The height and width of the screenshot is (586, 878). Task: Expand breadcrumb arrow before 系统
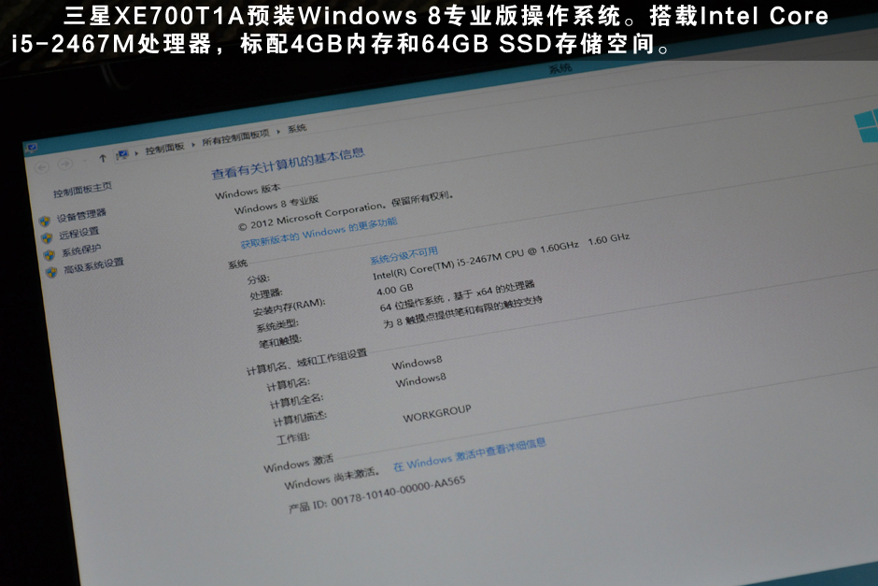pyautogui.click(x=277, y=132)
